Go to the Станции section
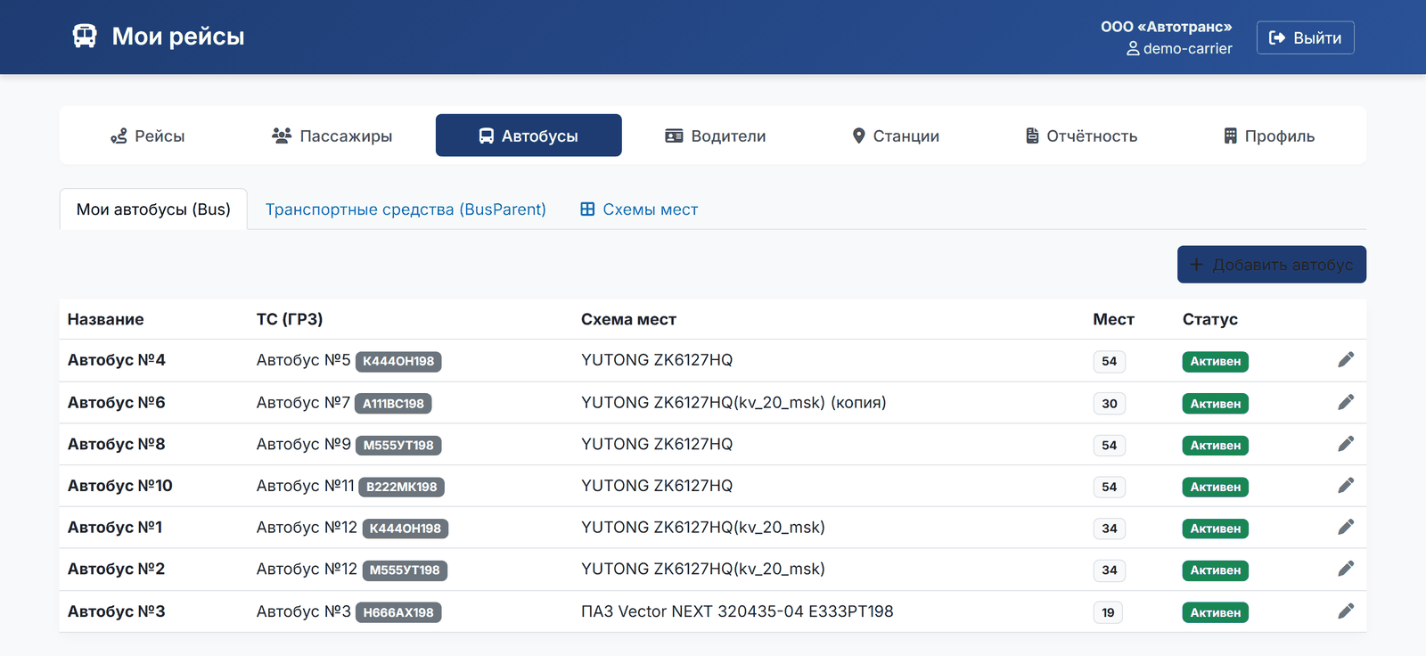This screenshot has height=656, width=1426. coord(896,135)
